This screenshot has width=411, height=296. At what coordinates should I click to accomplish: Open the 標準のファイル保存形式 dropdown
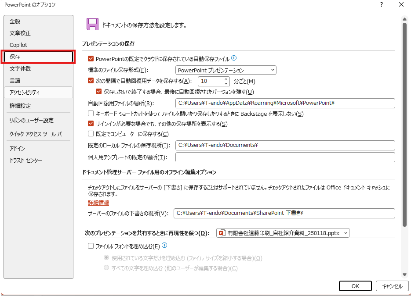point(226,70)
